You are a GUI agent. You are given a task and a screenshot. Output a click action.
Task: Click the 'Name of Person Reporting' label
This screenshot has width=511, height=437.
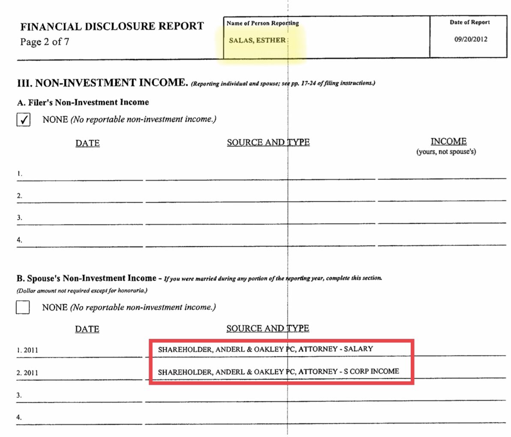tap(263, 23)
